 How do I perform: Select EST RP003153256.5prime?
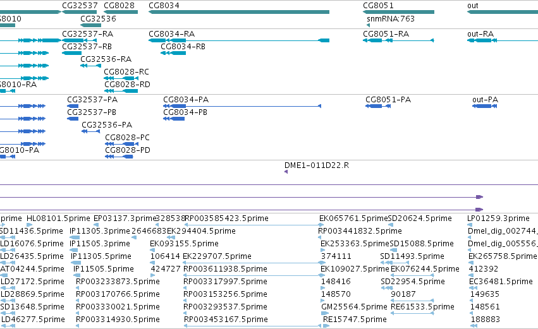[x=226, y=295]
